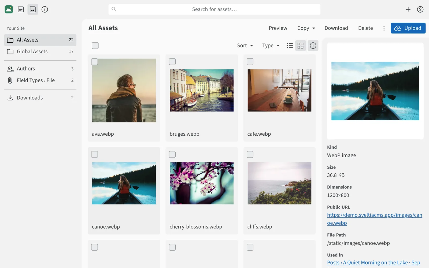Click the /static/images/canoe.webp file path
Screen dimensions: 429x268
coord(358,243)
